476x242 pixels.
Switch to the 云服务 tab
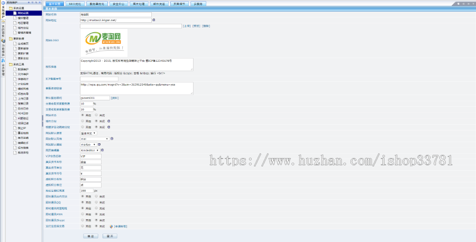pyautogui.click(x=198, y=4)
